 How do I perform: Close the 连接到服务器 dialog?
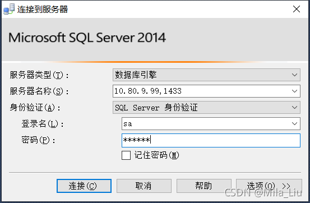[297, 9]
